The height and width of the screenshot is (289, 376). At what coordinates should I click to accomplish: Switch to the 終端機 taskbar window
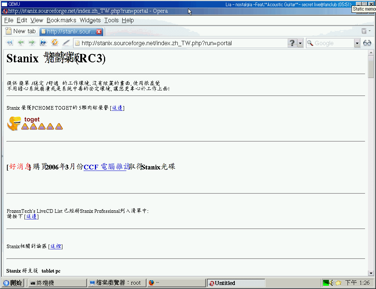57,283
